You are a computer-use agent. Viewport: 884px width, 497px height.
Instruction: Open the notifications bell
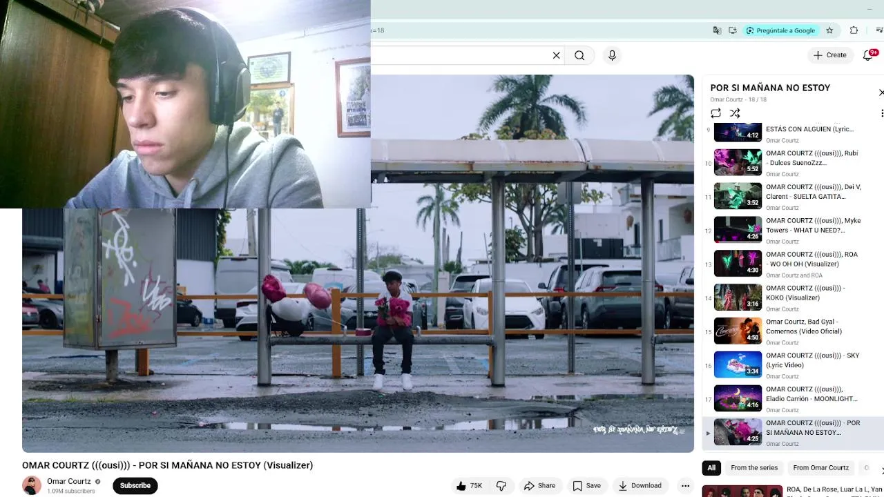pyautogui.click(x=869, y=55)
